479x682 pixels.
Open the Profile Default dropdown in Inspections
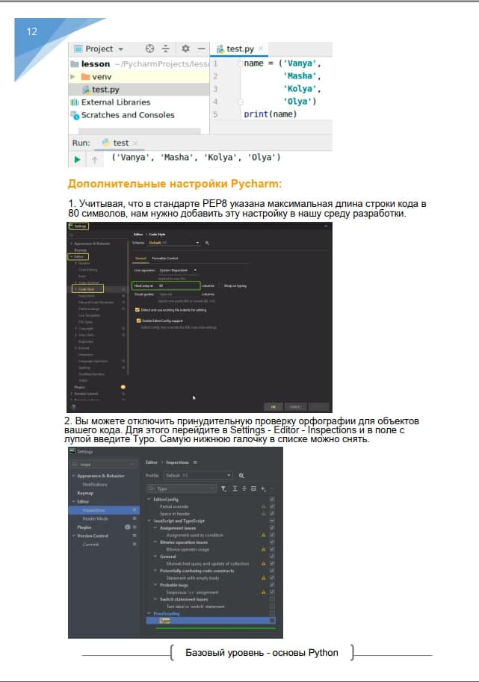[198, 475]
